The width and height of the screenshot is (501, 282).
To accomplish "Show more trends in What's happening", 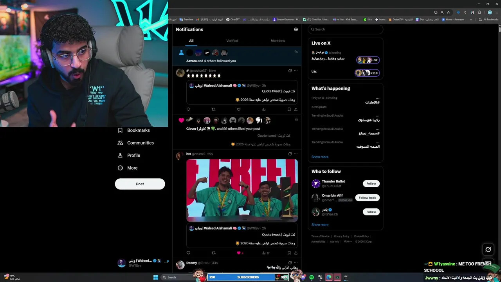I will (x=320, y=157).
